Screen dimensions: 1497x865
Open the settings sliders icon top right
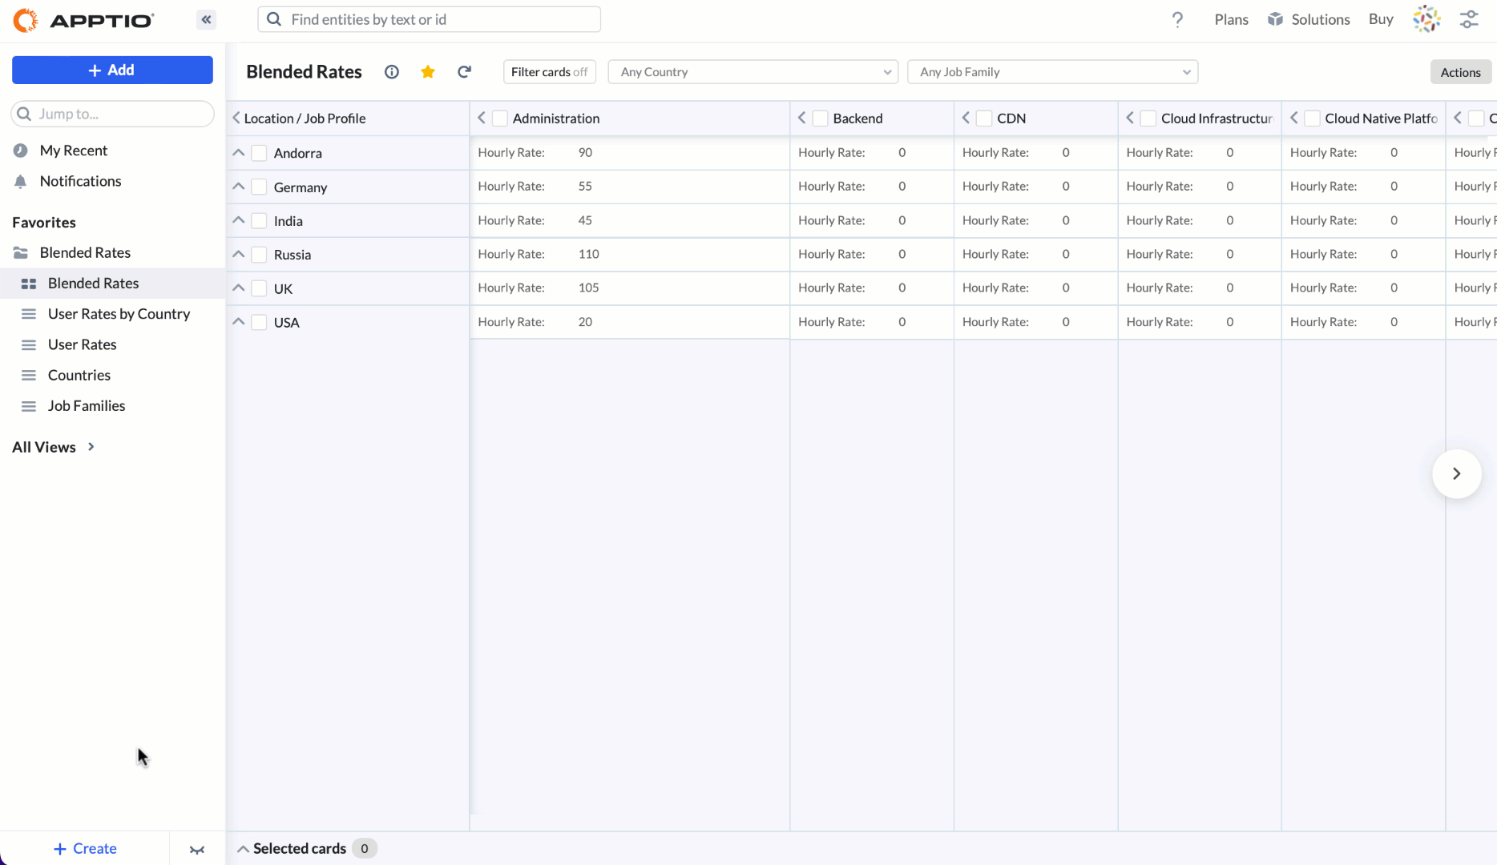pos(1469,18)
